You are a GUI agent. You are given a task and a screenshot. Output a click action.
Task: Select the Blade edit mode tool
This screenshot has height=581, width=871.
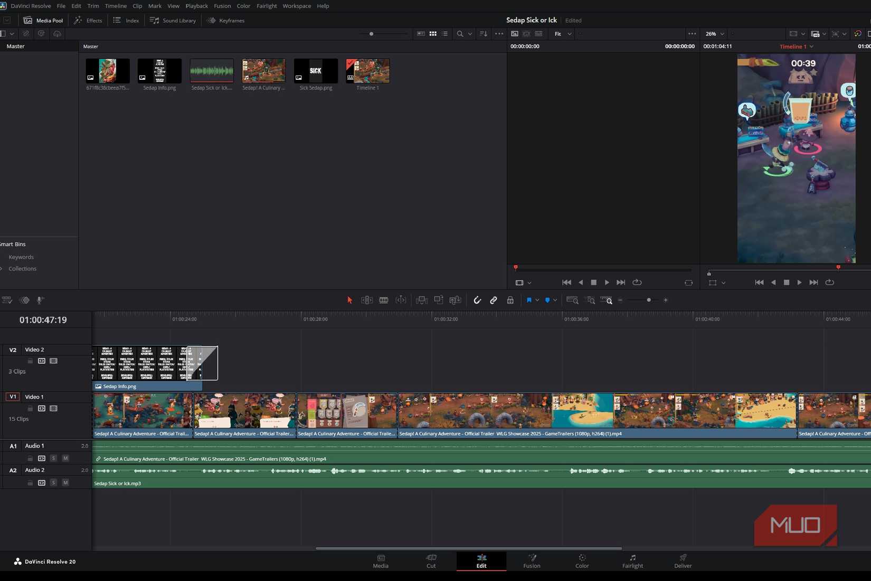coord(384,300)
